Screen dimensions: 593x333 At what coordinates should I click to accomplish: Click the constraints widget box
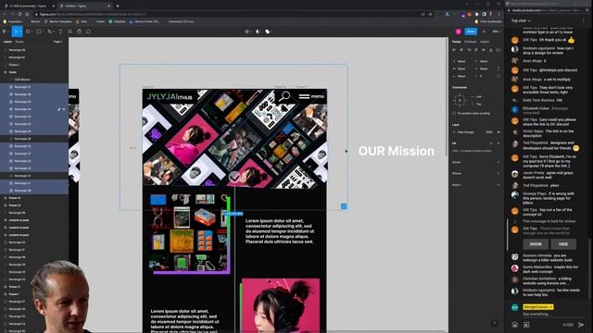460,101
